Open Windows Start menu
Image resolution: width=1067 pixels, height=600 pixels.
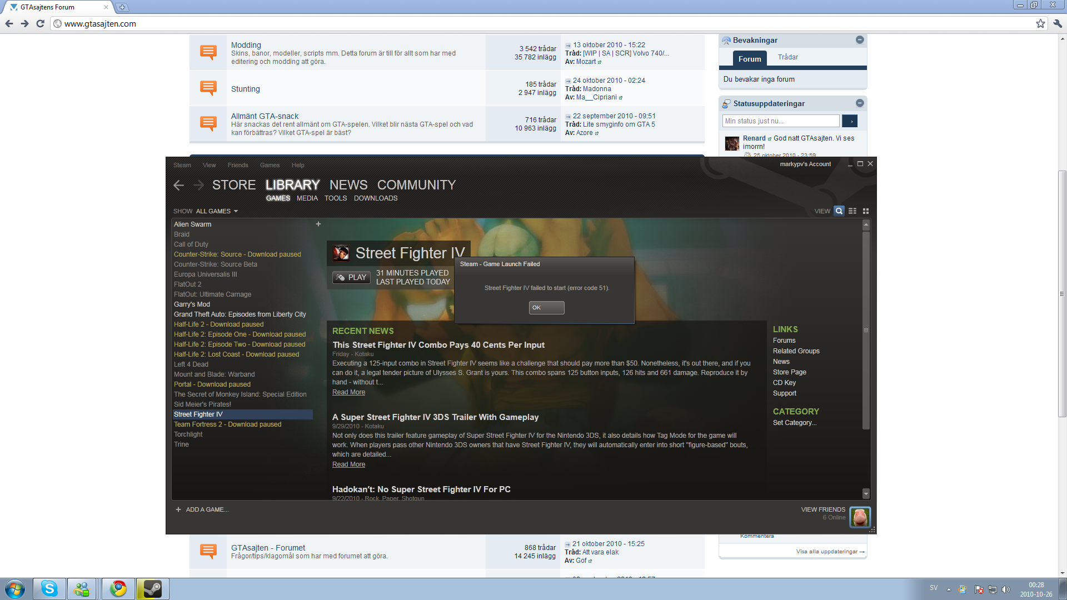(x=15, y=589)
